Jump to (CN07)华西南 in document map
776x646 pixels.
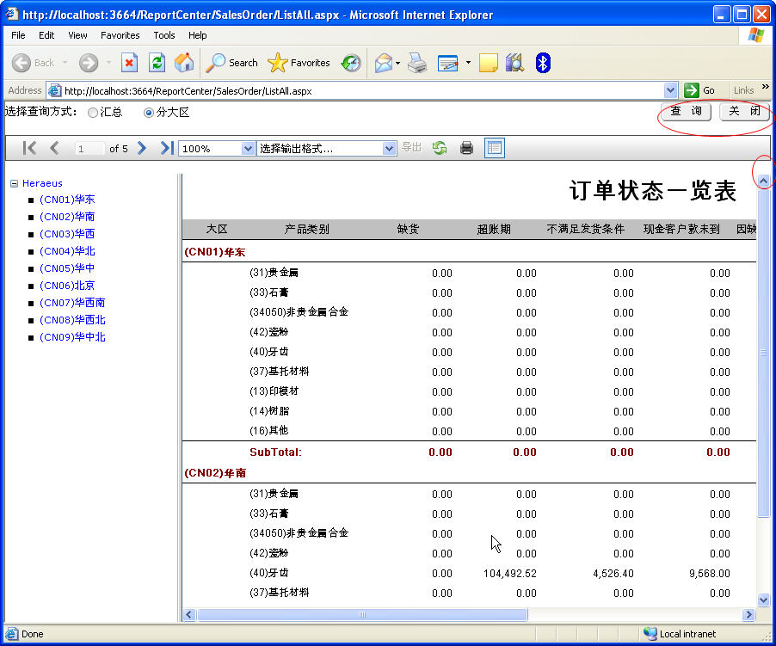(x=73, y=302)
